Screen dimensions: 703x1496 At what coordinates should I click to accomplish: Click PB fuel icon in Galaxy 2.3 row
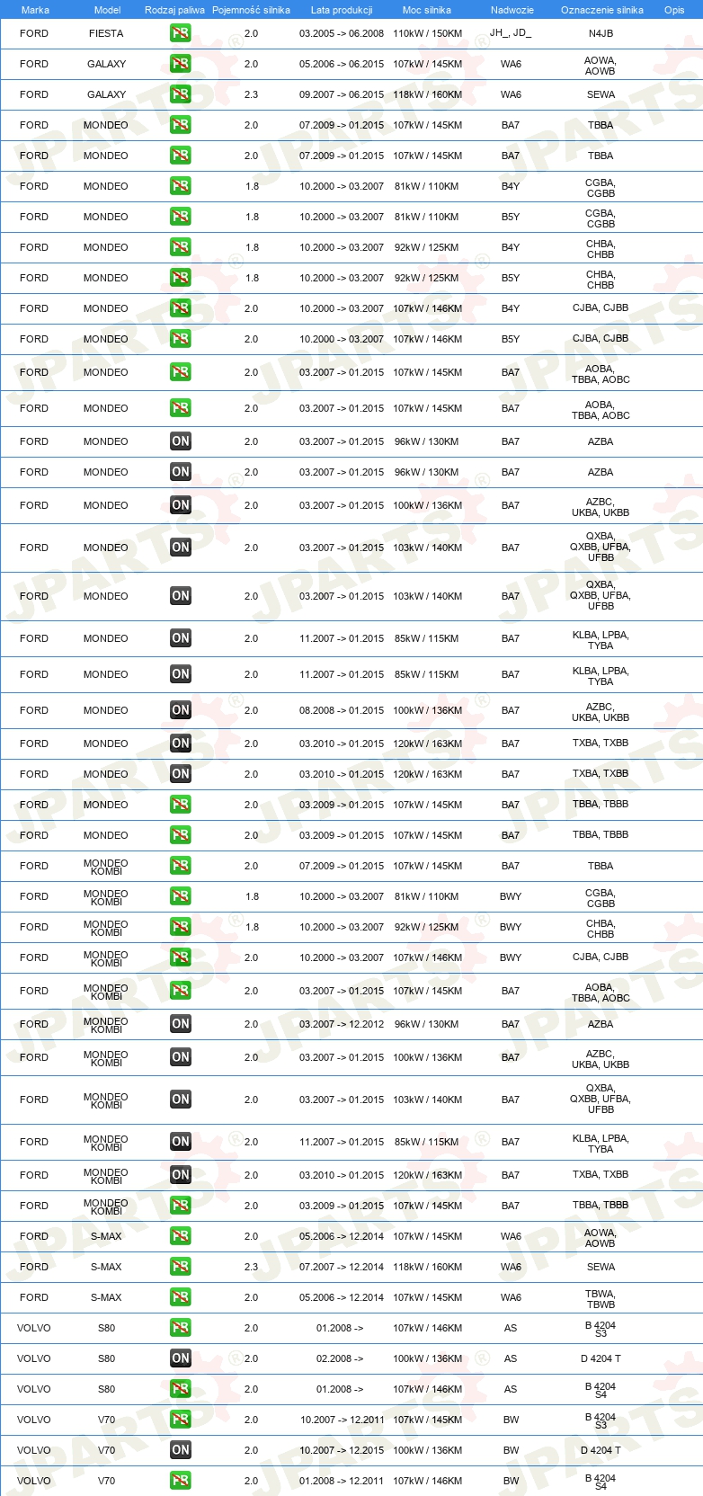point(181,94)
